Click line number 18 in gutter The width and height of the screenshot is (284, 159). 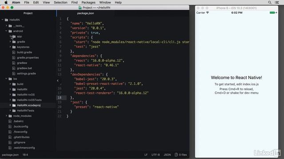pyautogui.click(x=59, y=98)
